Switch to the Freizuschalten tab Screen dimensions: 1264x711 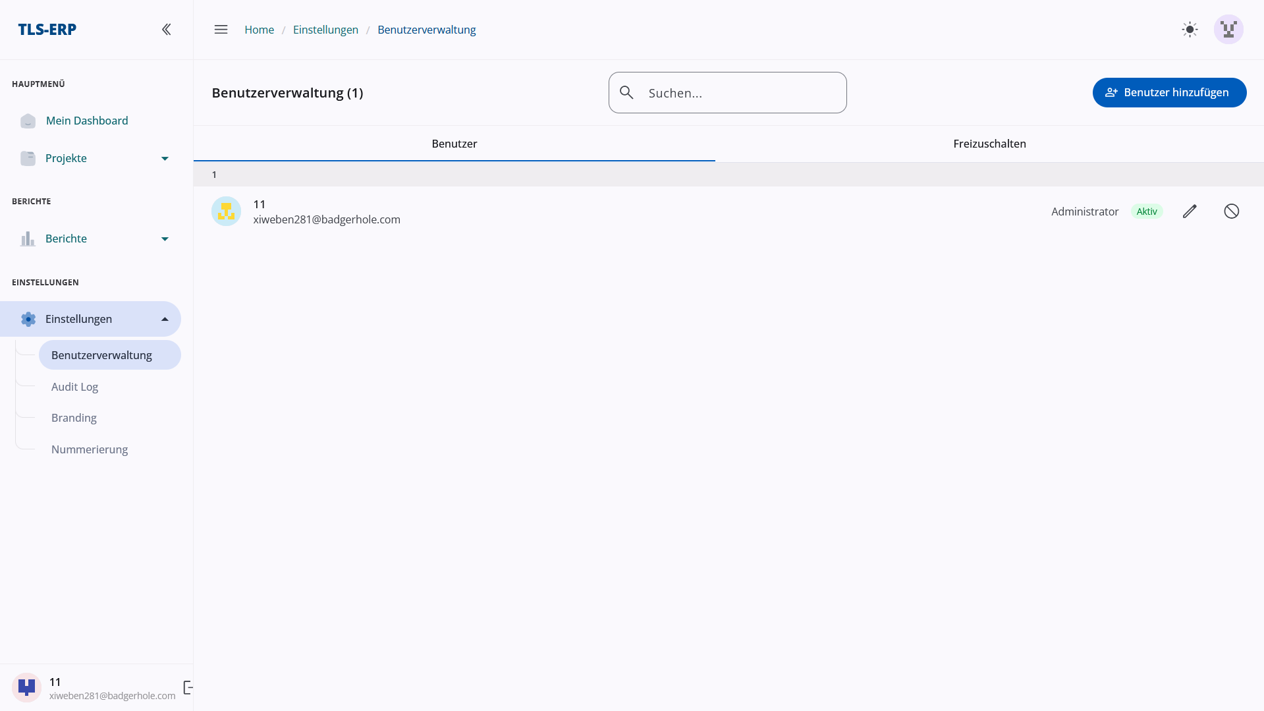pos(989,144)
